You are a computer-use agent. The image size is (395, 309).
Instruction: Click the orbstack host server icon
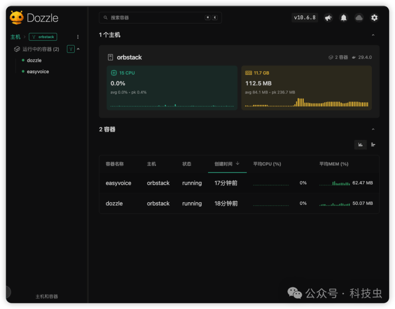[x=110, y=57]
